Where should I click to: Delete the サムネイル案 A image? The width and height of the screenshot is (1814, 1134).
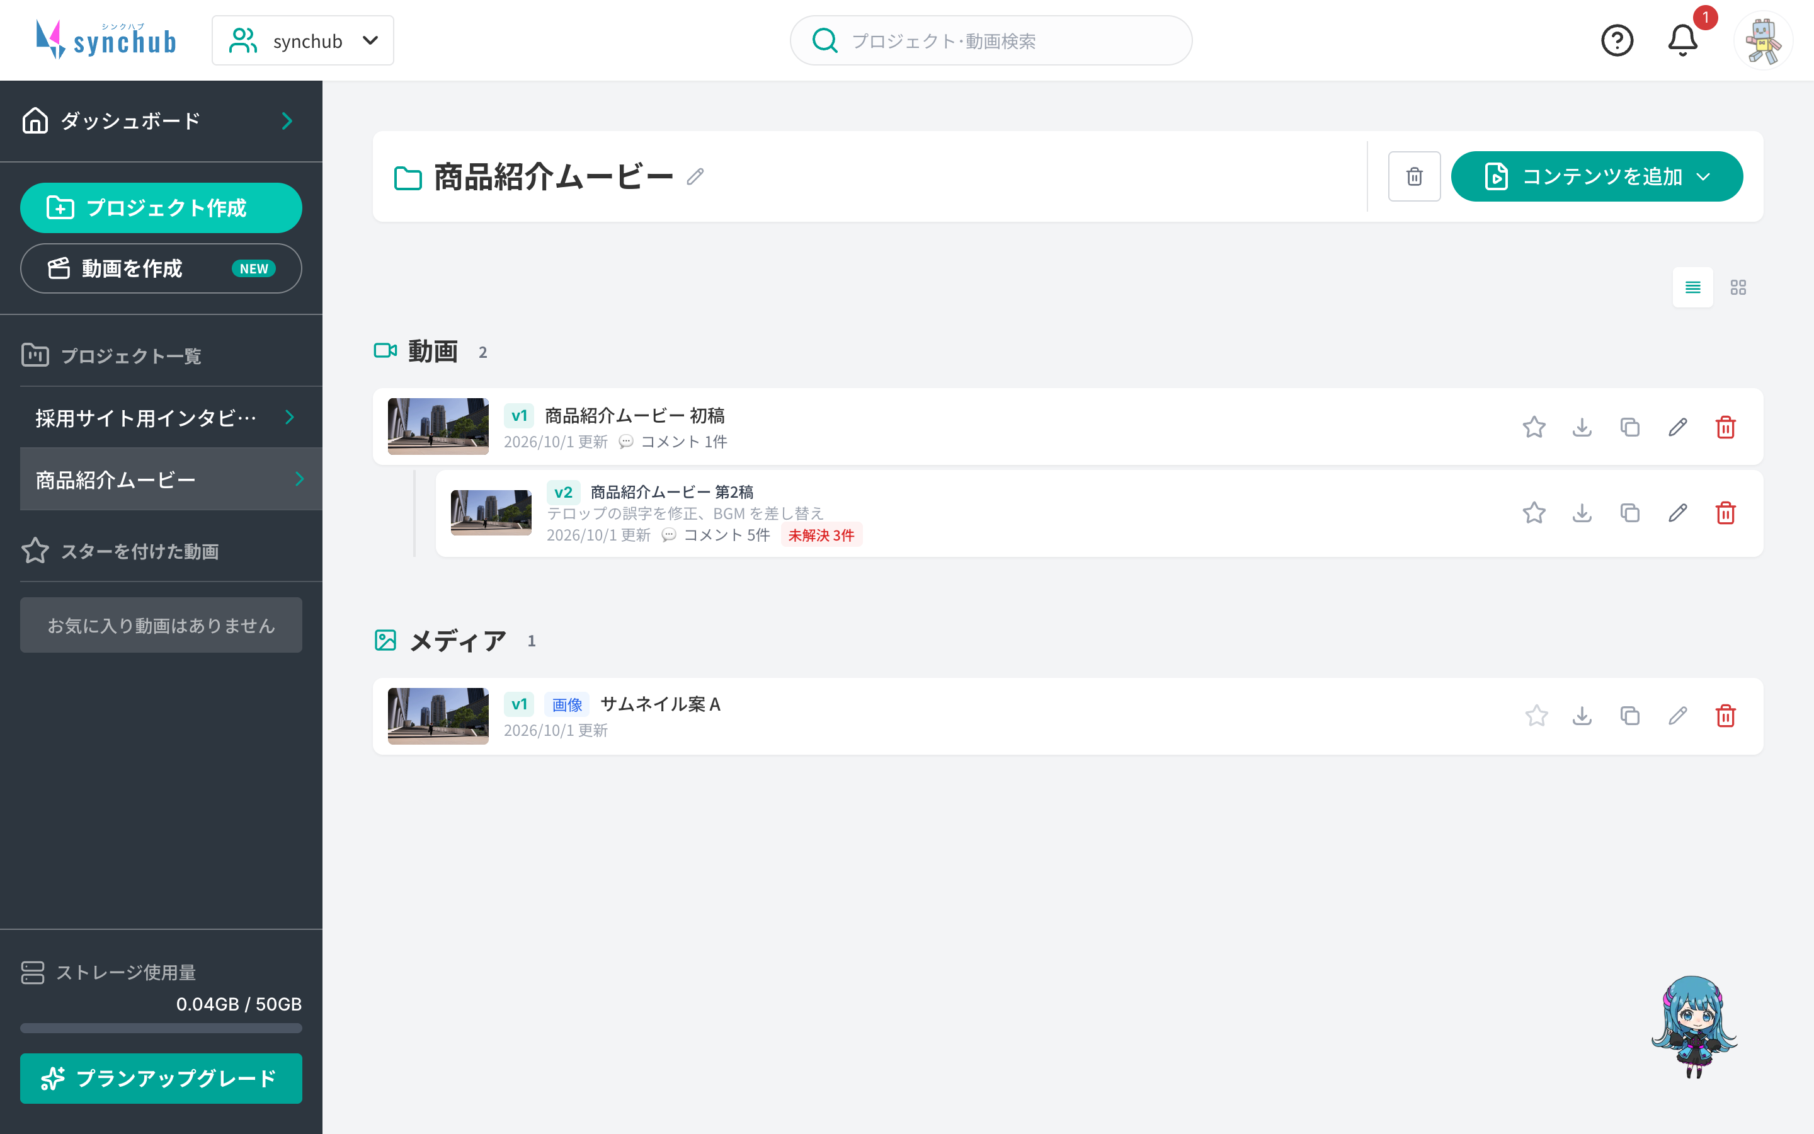pyautogui.click(x=1726, y=716)
